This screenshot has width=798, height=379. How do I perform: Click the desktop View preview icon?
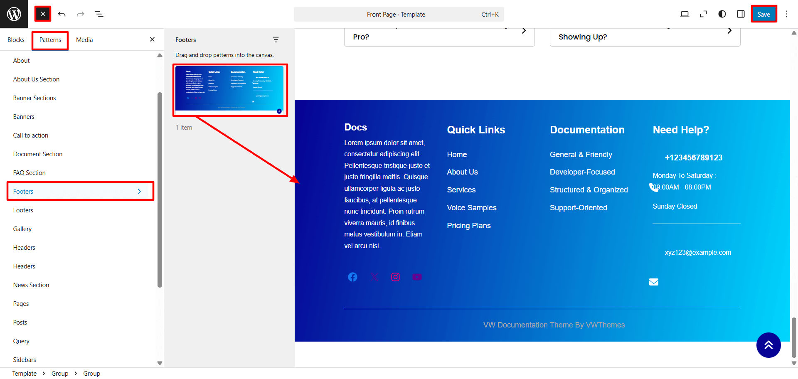coord(685,14)
